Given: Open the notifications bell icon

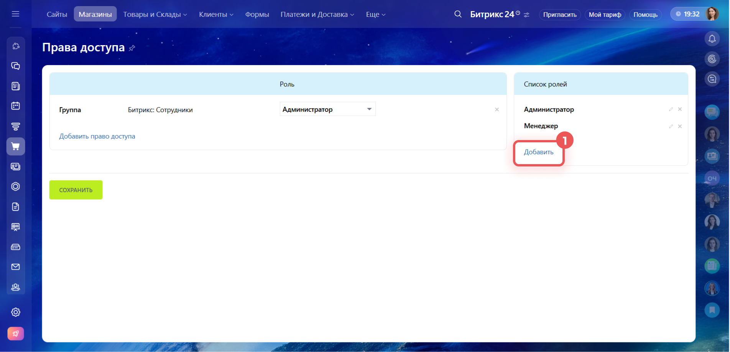Looking at the screenshot, I should pos(712,39).
